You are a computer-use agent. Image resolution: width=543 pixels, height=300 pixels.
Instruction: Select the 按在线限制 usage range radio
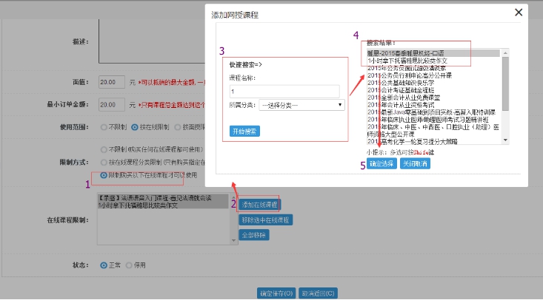pyautogui.click(x=134, y=127)
